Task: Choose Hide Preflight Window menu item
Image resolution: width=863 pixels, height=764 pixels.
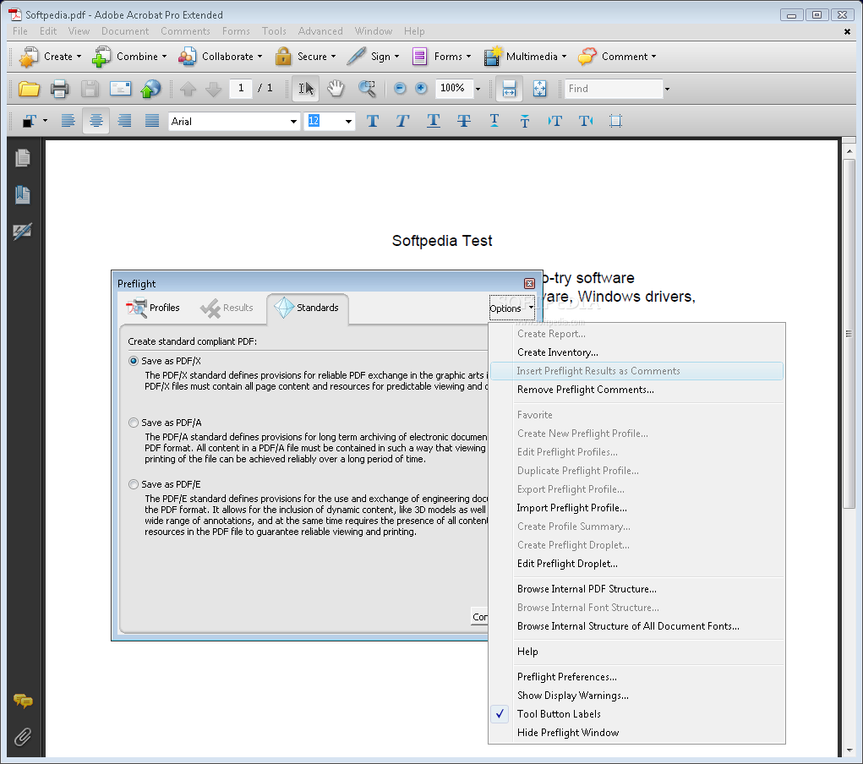Action: 636,733
